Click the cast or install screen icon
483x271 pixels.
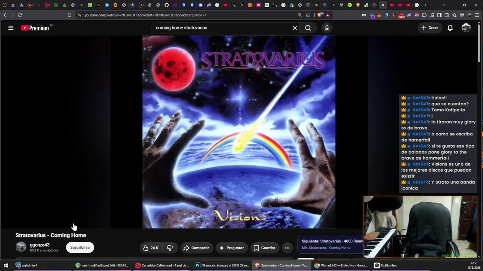point(308,15)
